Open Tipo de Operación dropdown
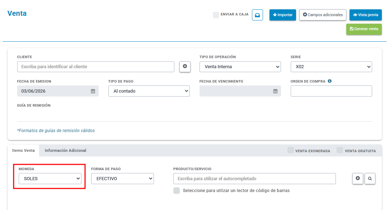Screen dimensions: 389x210 click(240, 67)
